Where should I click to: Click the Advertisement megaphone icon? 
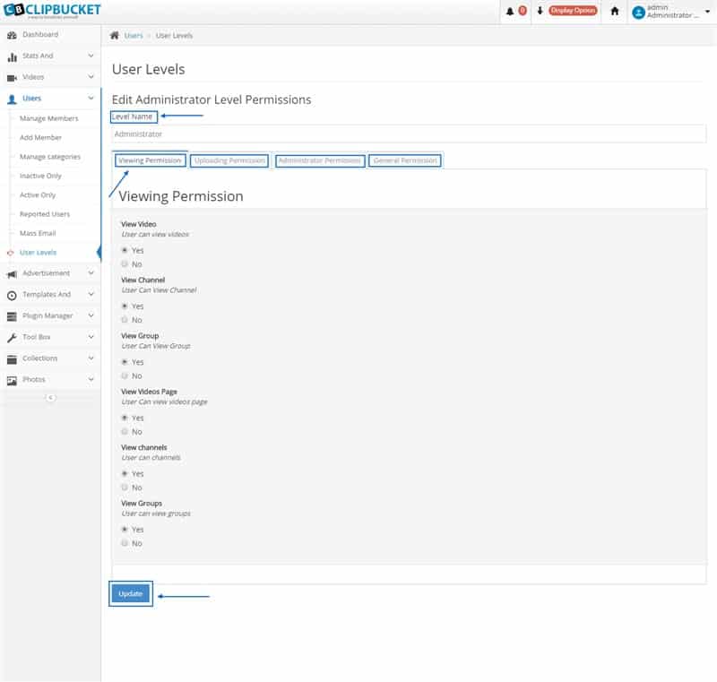12,274
